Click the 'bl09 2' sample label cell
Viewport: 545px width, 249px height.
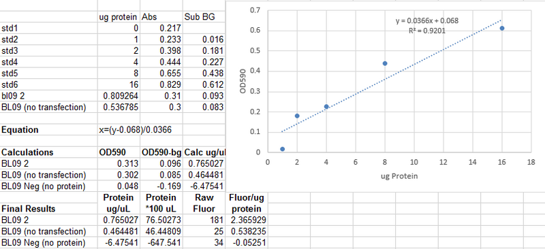pos(48,96)
